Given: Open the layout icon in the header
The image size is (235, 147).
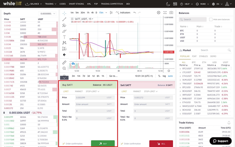Looking at the screenshot, I should (x=175, y=4).
